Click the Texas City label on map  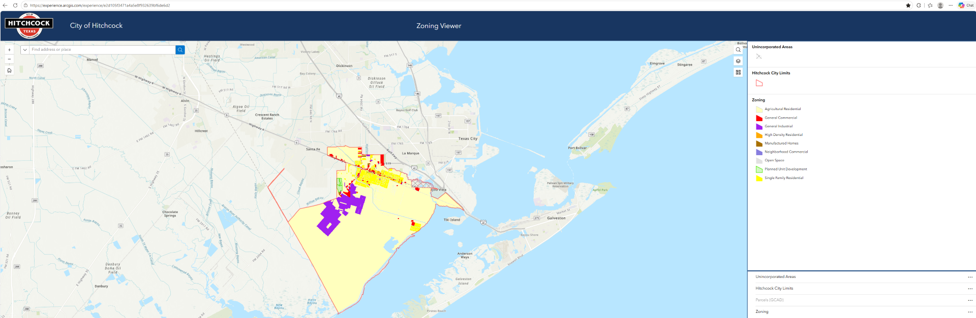click(468, 138)
